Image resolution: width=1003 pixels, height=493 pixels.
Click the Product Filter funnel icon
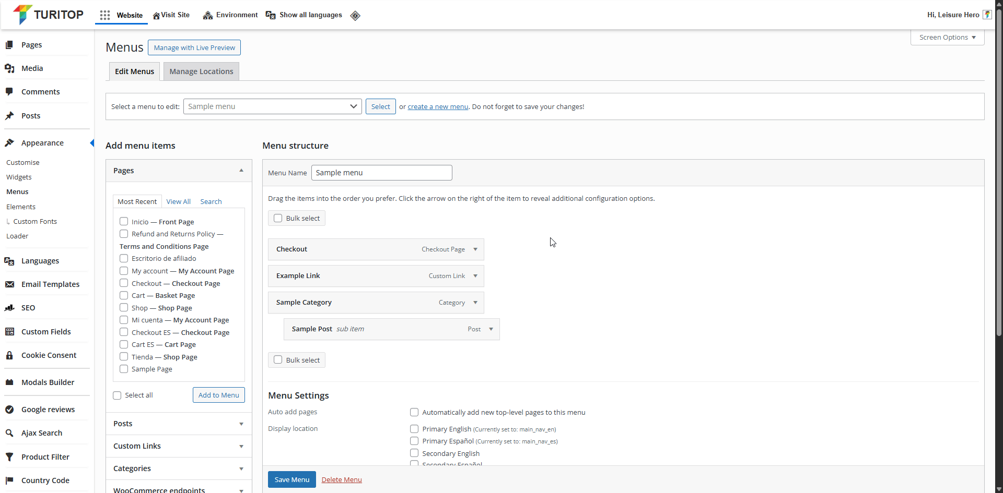click(9, 457)
